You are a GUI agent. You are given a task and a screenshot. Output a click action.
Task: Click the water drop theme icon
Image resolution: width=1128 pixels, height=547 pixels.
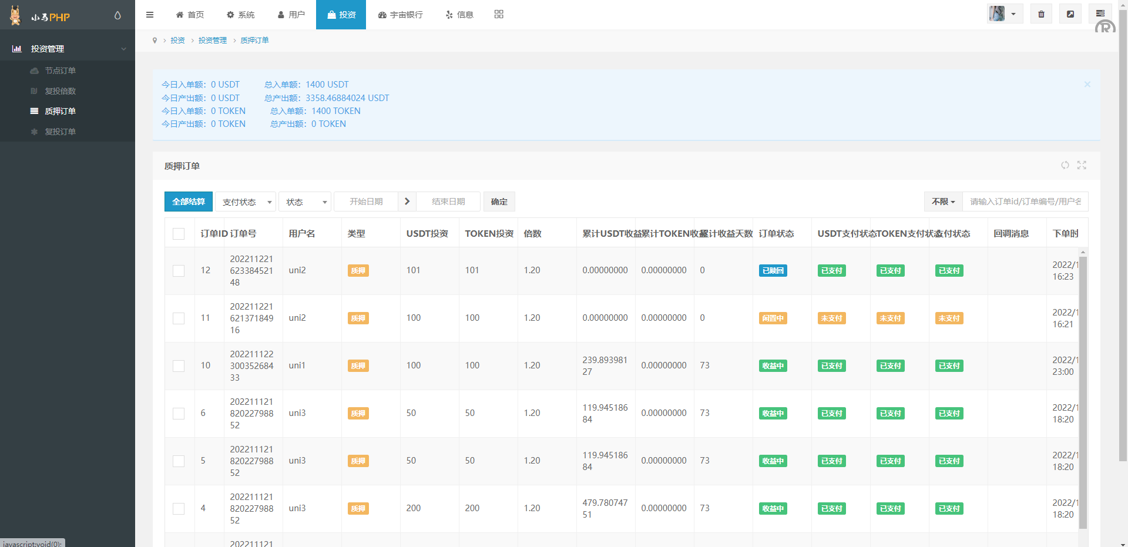(x=117, y=16)
